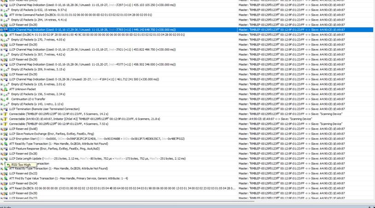Viewport: 375px width, 208px height.
Task: Click the horizontal scrollbar below the packet list
Action: coord(129,202)
